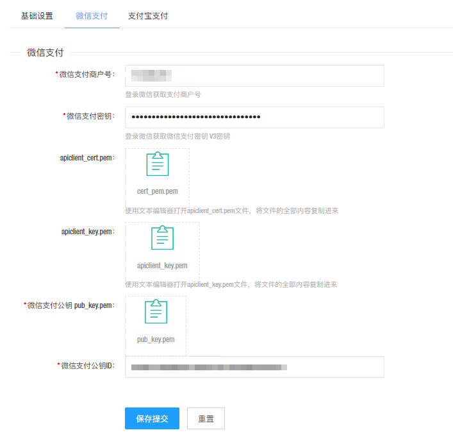This screenshot has width=453, height=437.
Task: Open the 支付宝支付 tab
Action: [148, 16]
